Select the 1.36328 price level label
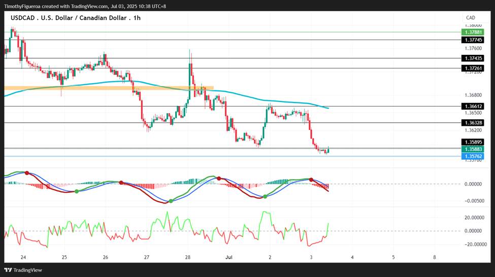This screenshot has height=277, width=495. (473, 123)
